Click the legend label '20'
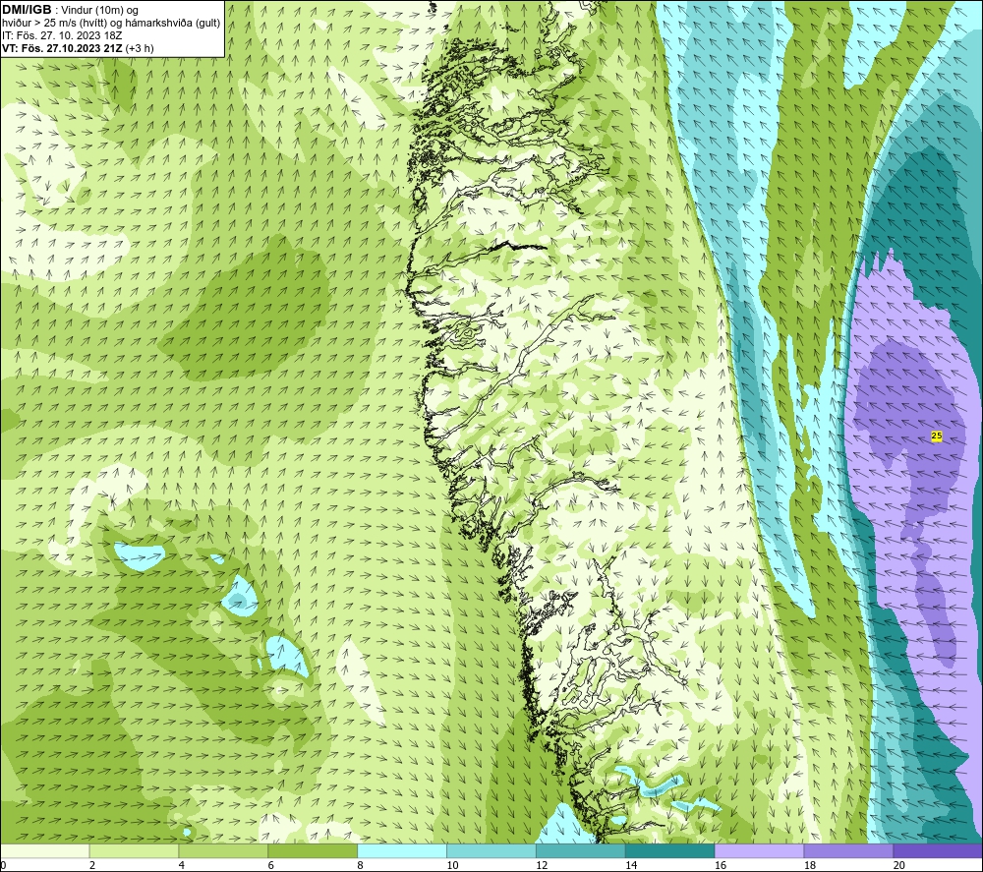 [899, 865]
